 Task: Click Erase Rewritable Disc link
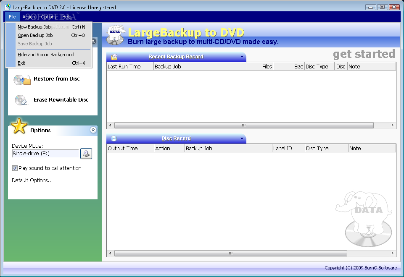[61, 100]
